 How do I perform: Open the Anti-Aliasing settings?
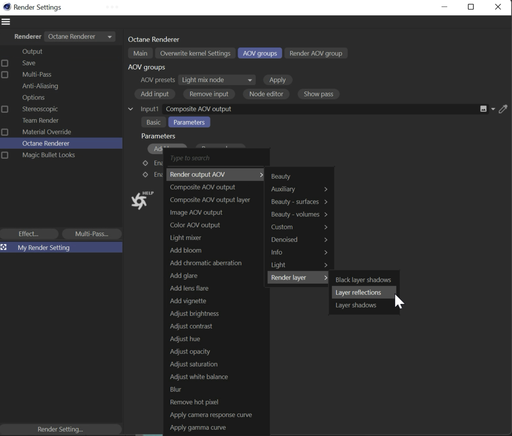40,86
